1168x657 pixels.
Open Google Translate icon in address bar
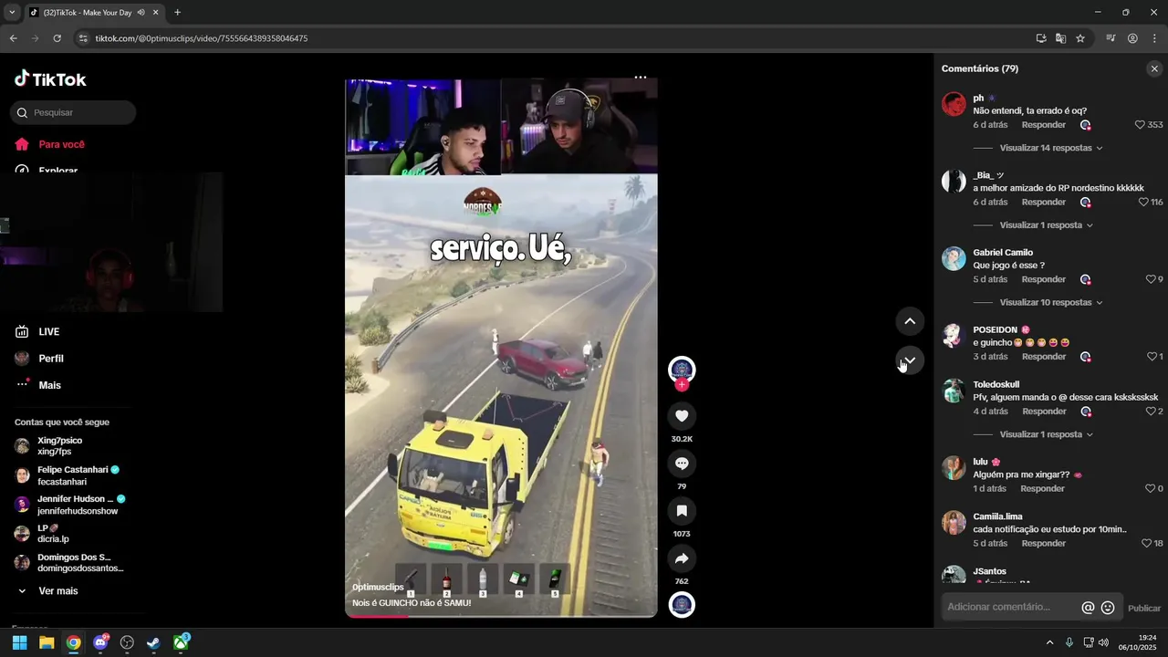point(1060,38)
